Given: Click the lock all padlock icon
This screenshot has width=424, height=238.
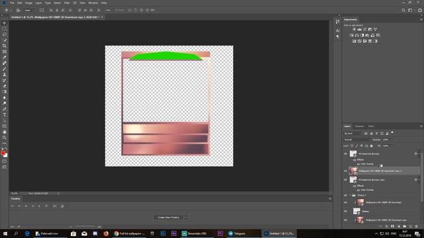Looking at the screenshot, I should pos(371,145).
